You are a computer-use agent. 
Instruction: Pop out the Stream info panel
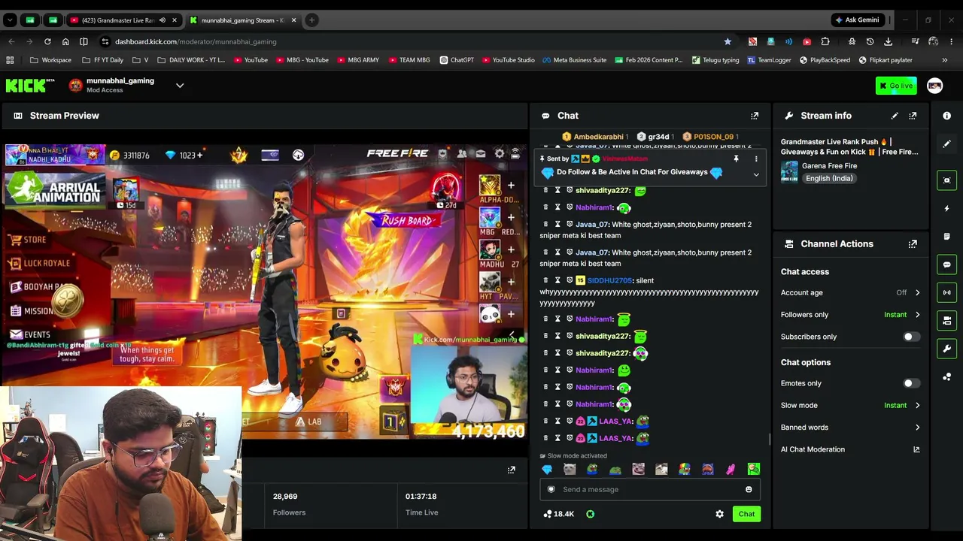[913, 116]
